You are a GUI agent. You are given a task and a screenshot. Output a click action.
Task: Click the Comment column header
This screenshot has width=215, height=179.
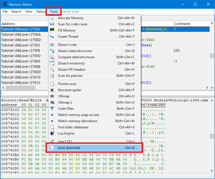[x=182, y=24]
